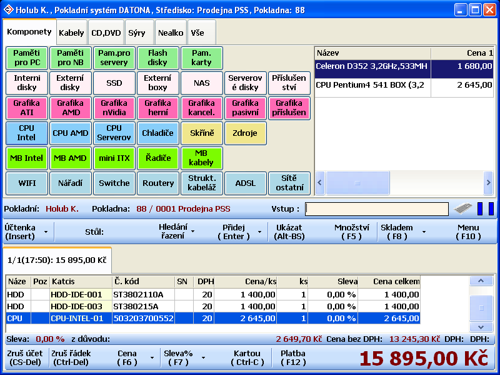Expand the Hledání řazení dropdown arrow
The height and width of the screenshot is (375, 500).
click(x=192, y=231)
